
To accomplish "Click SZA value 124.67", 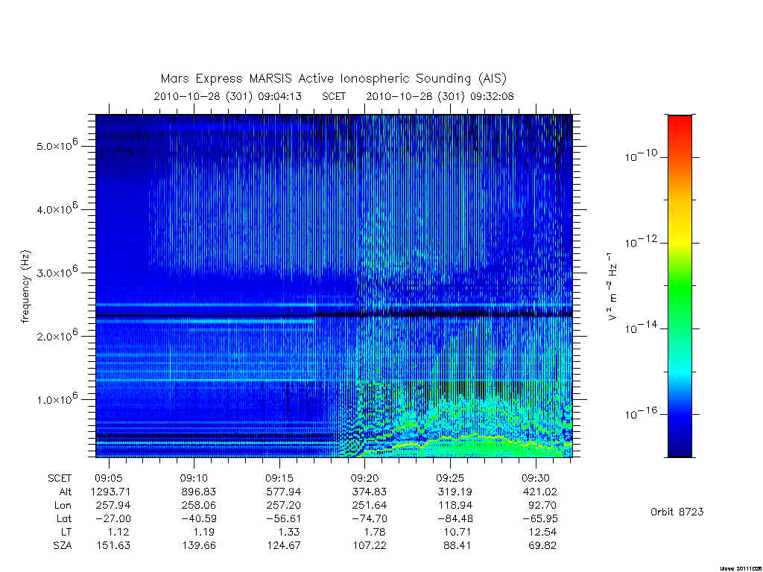I will [284, 546].
